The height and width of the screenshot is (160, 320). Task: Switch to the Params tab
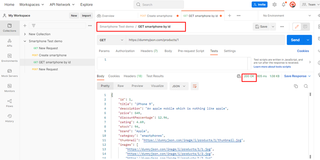click(x=104, y=51)
